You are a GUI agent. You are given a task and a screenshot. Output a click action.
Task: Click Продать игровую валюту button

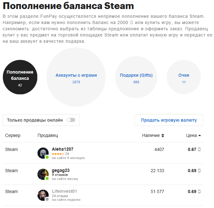click(x=169, y=120)
